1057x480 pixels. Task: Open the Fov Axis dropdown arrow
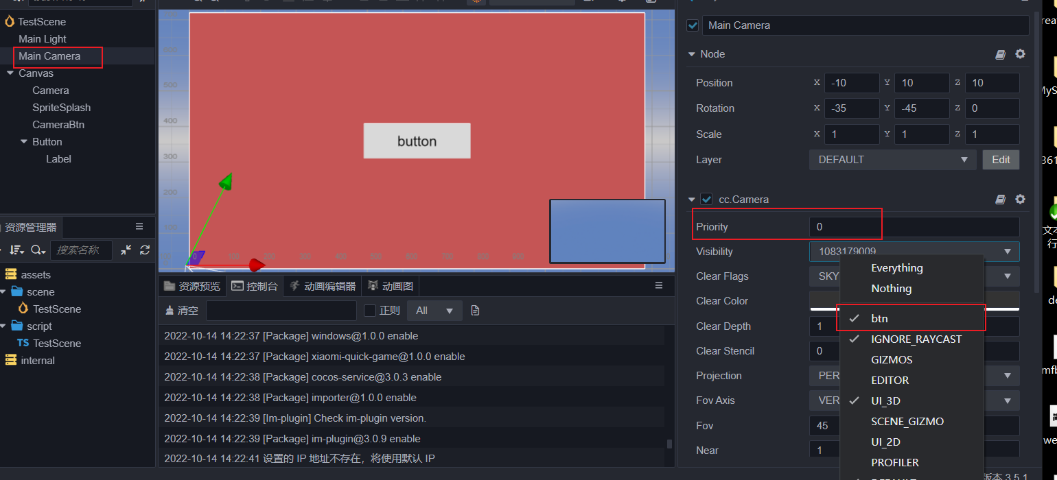[1008, 400]
